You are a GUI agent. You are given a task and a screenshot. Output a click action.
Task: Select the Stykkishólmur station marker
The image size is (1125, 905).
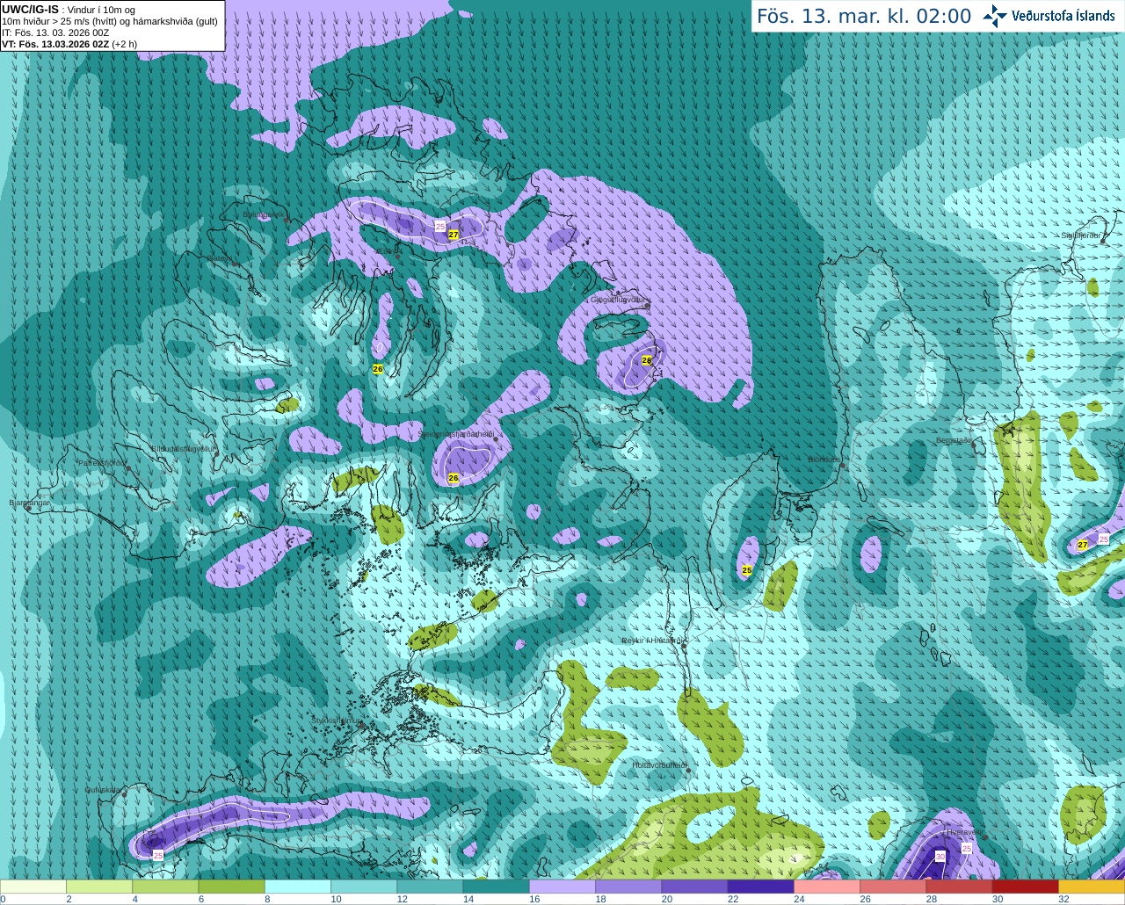[359, 726]
